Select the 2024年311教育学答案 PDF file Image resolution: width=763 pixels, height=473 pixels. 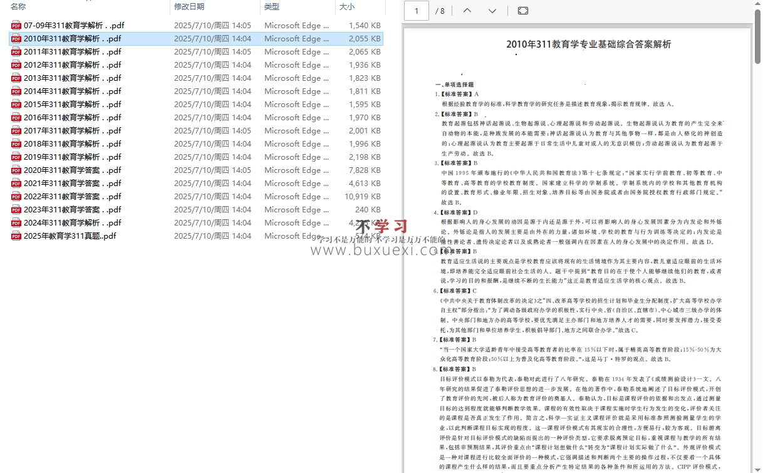(x=72, y=223)
